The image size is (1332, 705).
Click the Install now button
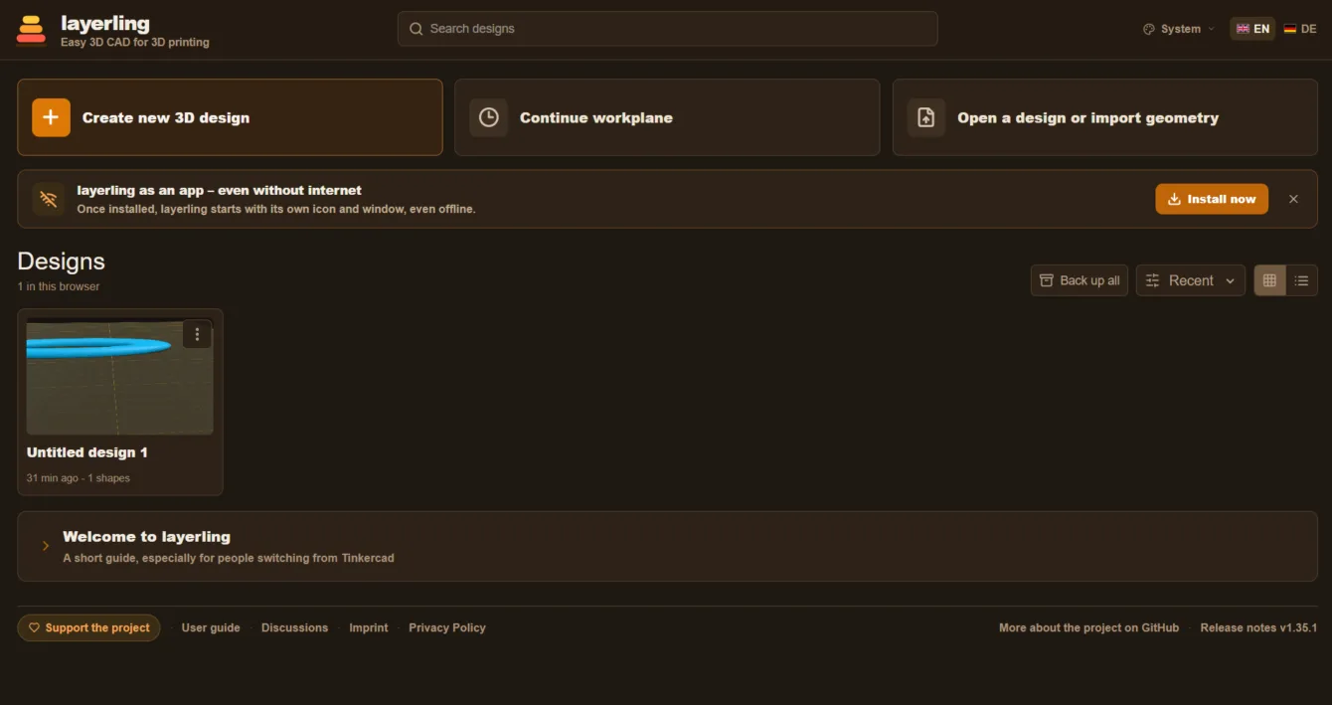coord(1212,199)
